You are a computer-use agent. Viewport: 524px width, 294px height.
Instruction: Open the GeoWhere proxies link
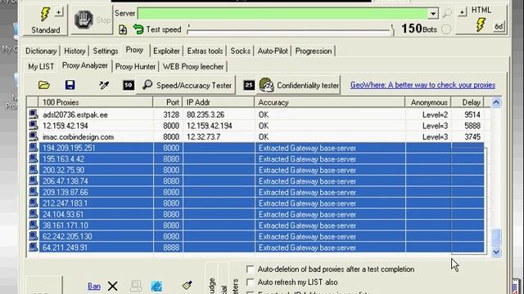(422, 85)
